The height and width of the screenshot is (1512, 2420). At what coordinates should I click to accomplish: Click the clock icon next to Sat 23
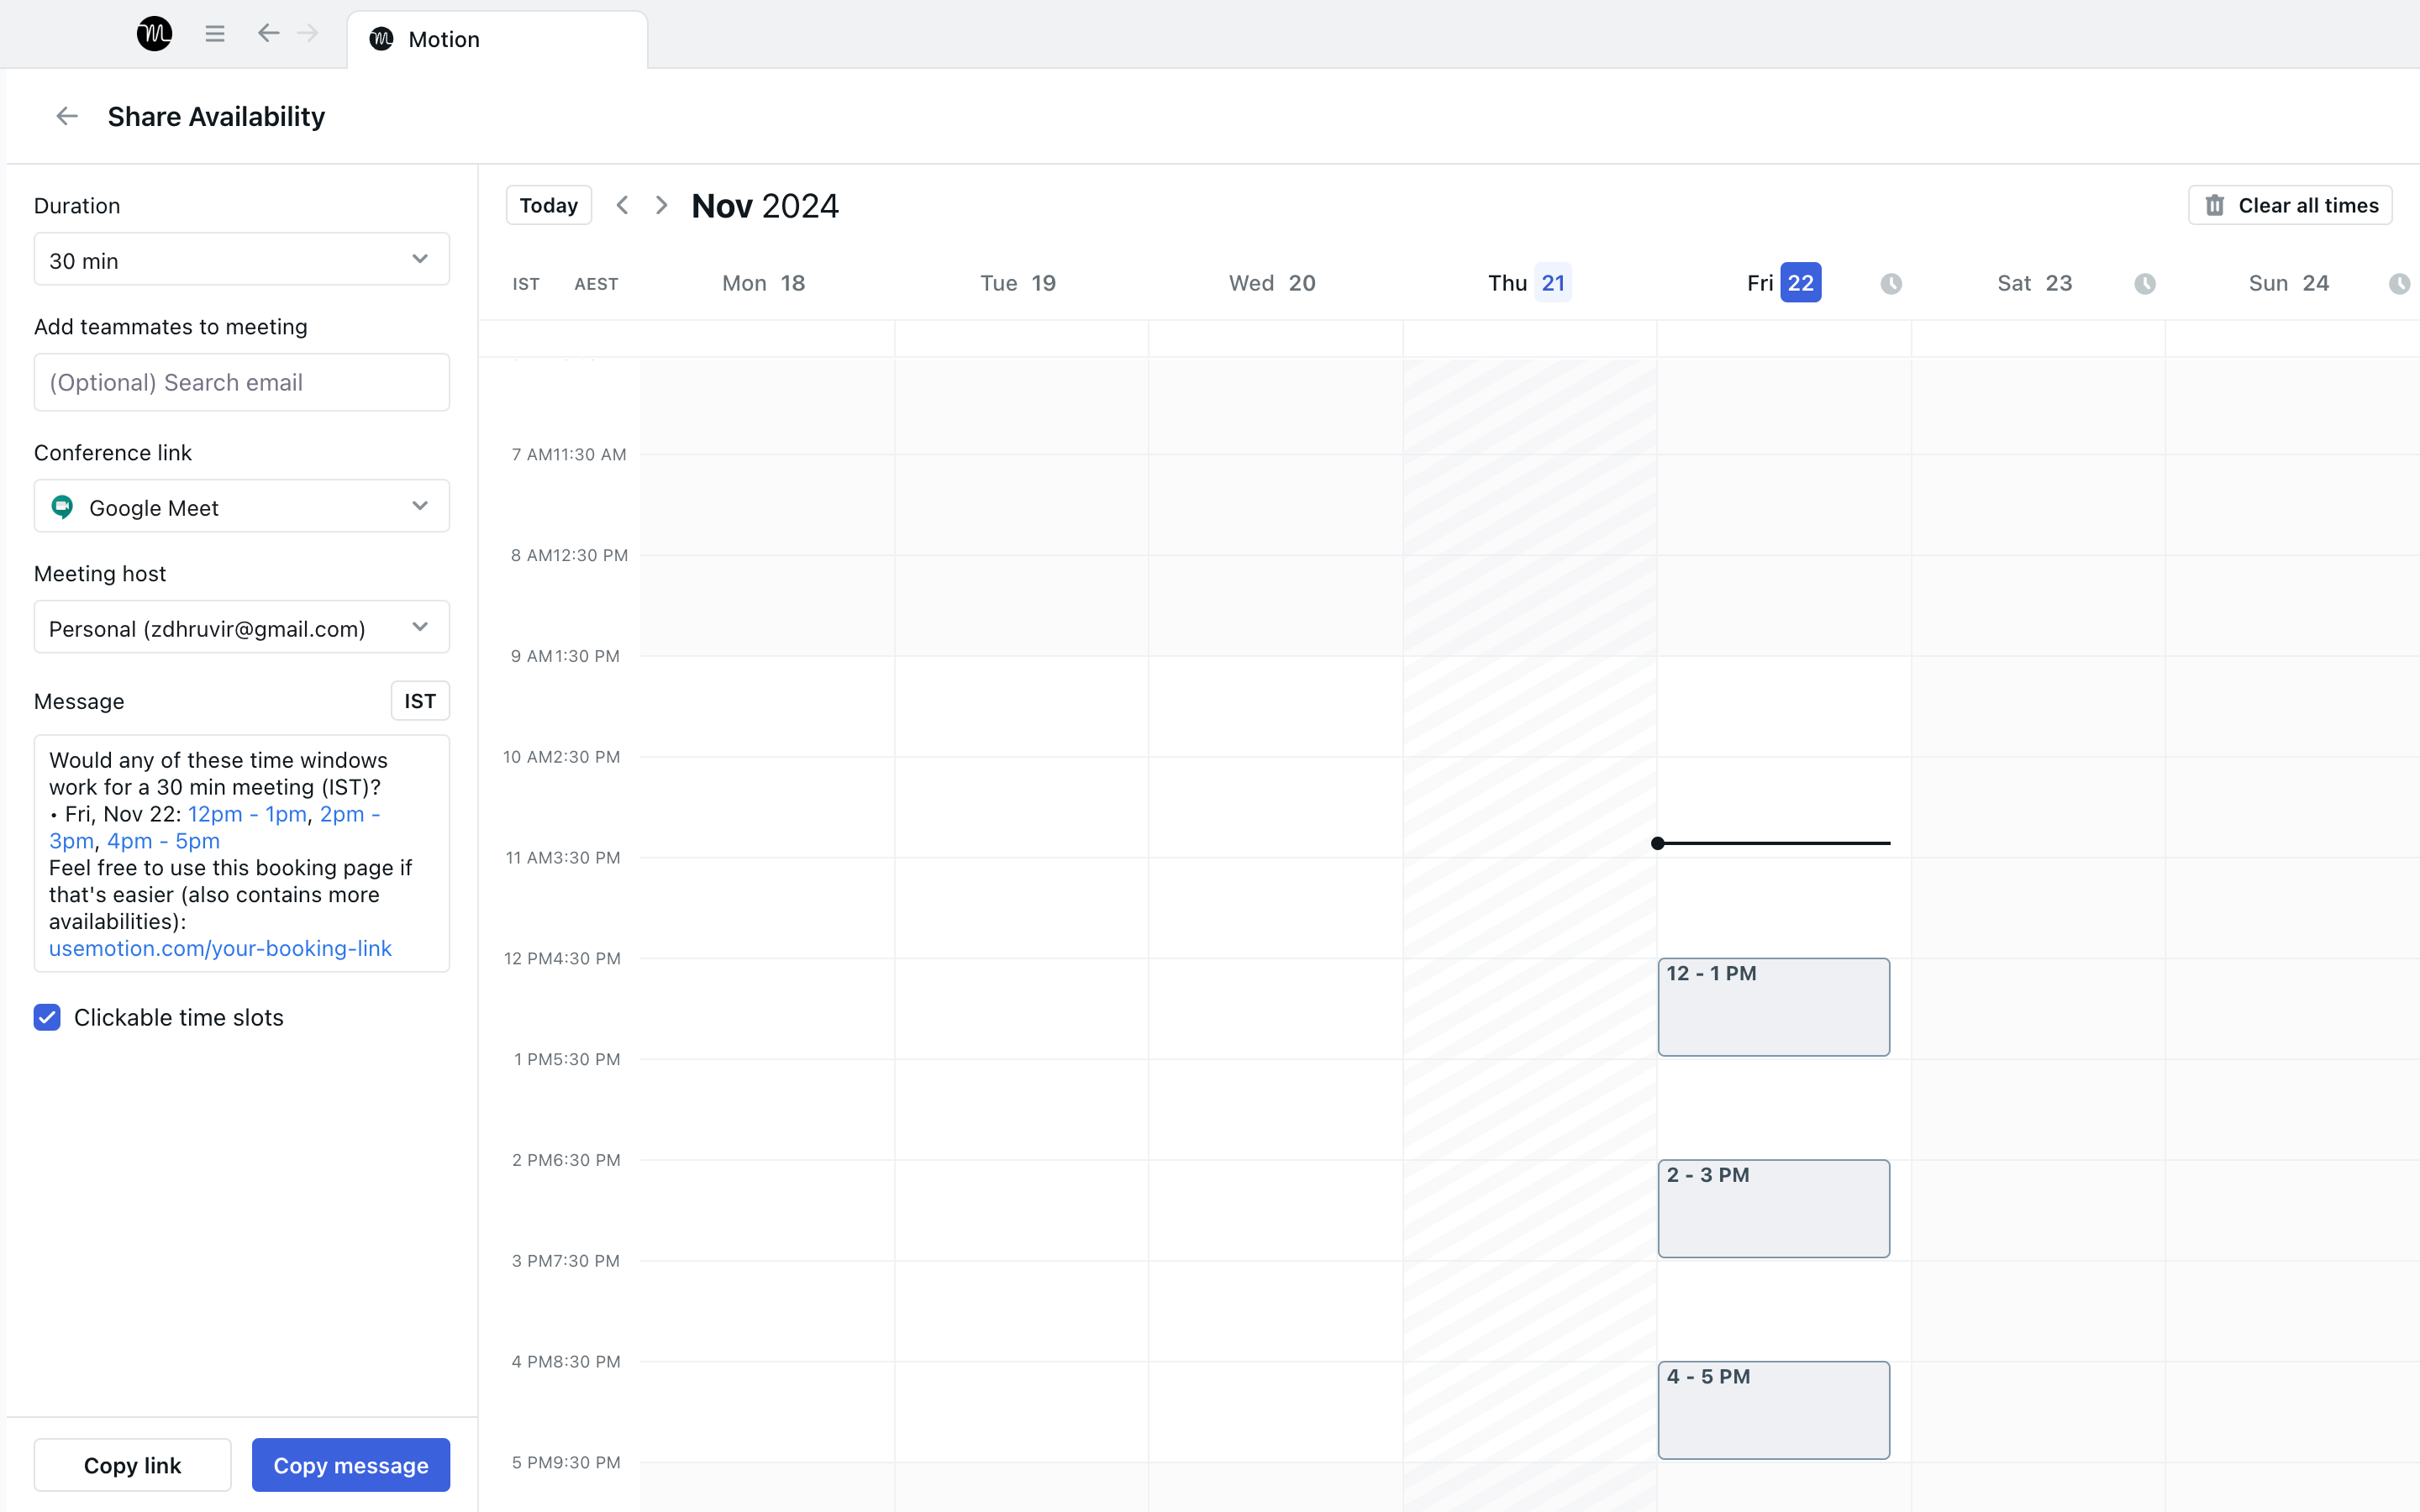2144,284
